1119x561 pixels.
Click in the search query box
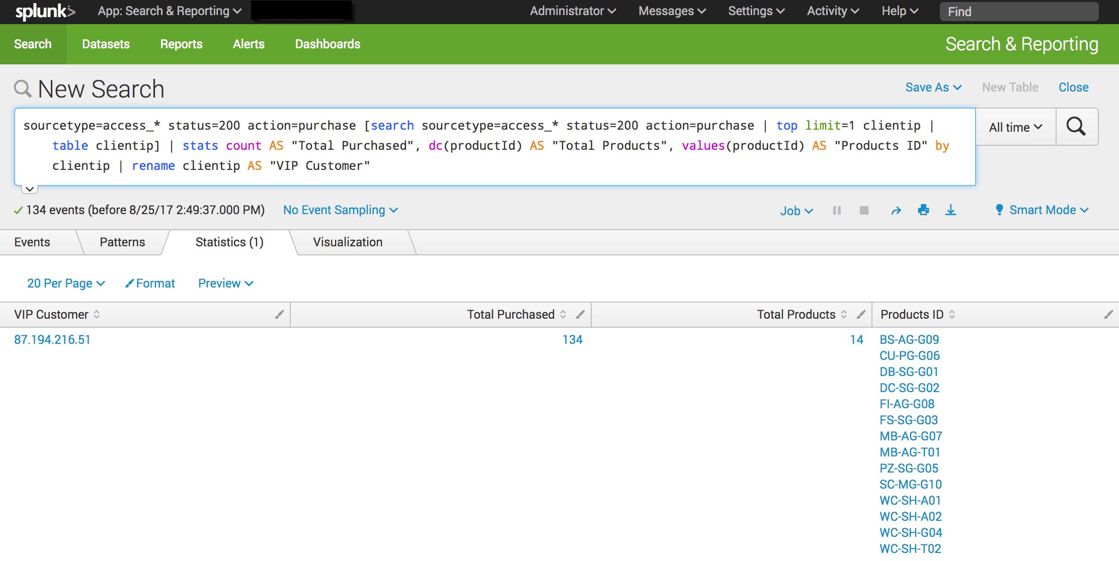[495, 147]
